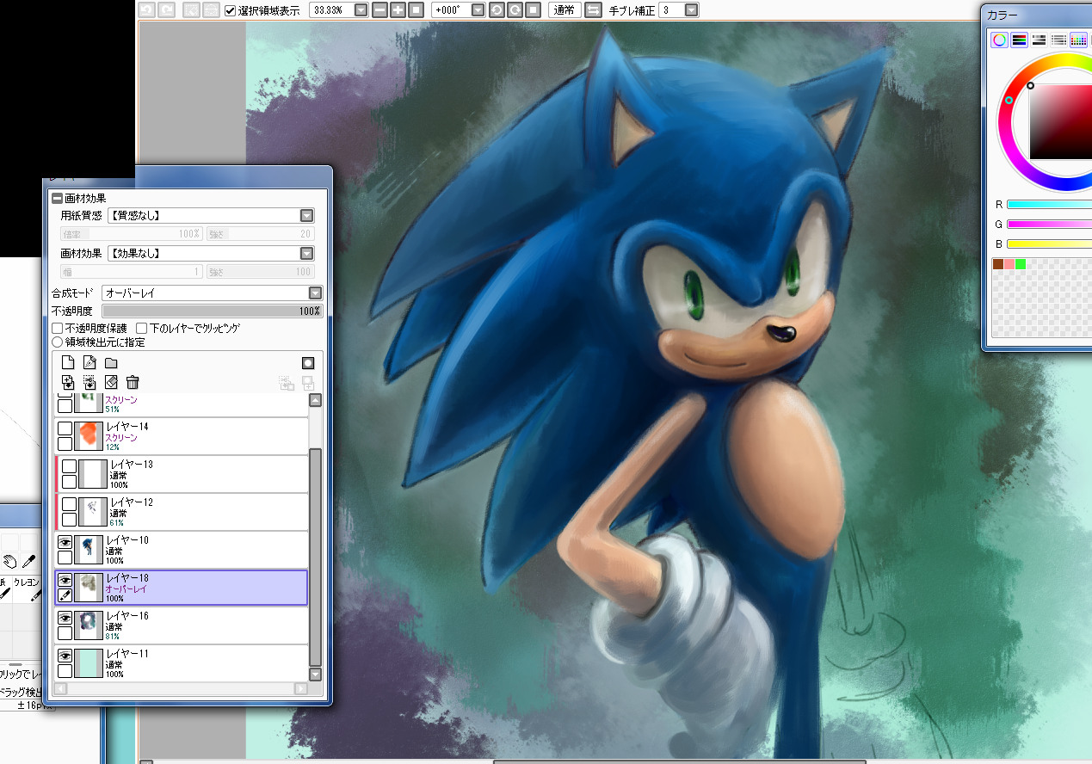This screenshot has width=1092, height=764.
Task: Collapse the 画材効果 section
Action: pyautogui.click(x=58, y=198)
